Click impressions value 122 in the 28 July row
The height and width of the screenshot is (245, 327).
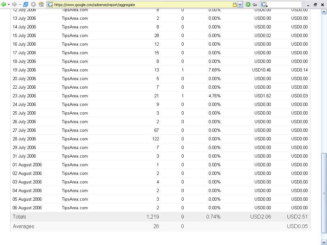point(156,139)
